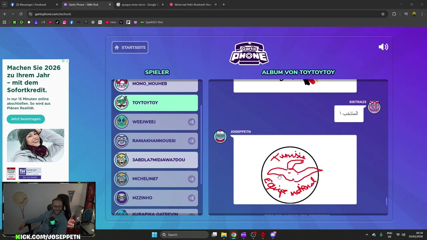Close the qusque moto micro tab
This screenshot has width=427, height=240.
(x=162, y=5)
